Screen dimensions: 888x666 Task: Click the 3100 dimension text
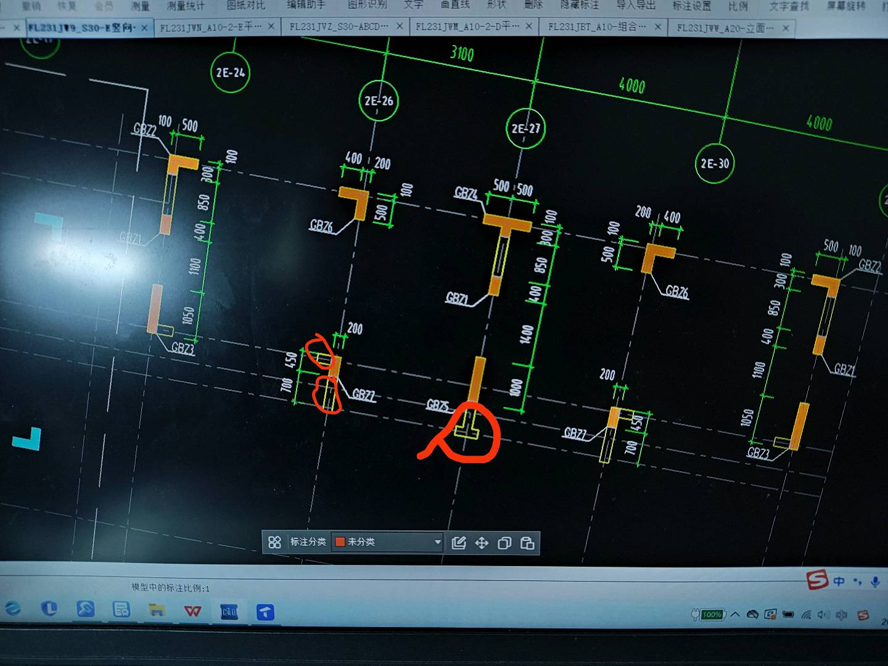pyautogui.click(x=462, y=53)
